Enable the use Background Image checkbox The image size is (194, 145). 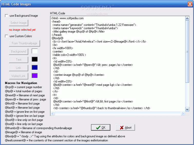6,16
